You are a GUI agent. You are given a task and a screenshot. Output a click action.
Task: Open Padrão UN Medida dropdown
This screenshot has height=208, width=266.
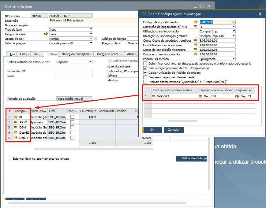pos(234,59)
